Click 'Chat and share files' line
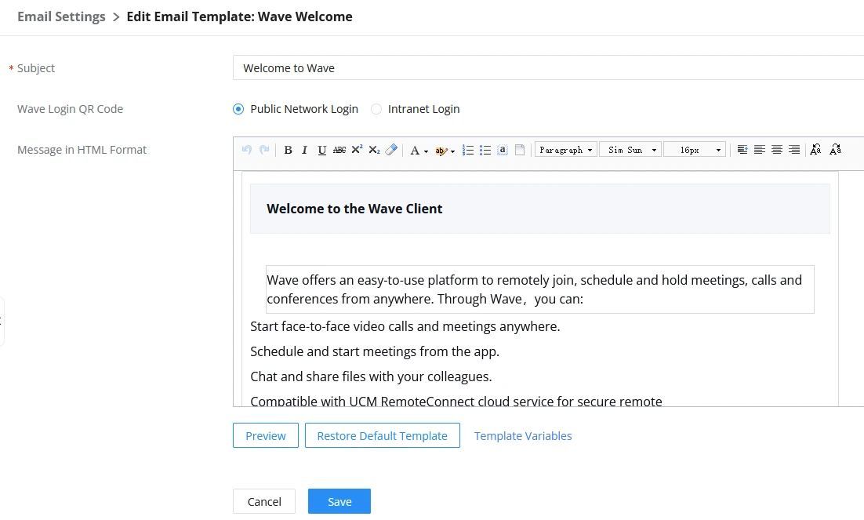The image size is (864, 520). 371,376
